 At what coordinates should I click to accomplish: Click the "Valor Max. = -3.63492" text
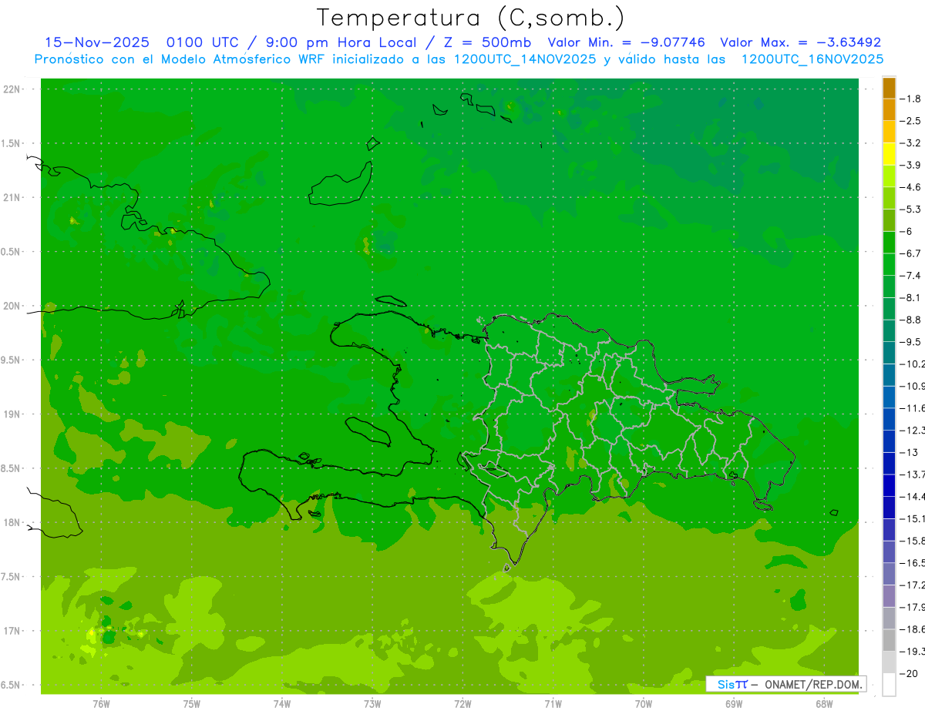pos(801,42)
